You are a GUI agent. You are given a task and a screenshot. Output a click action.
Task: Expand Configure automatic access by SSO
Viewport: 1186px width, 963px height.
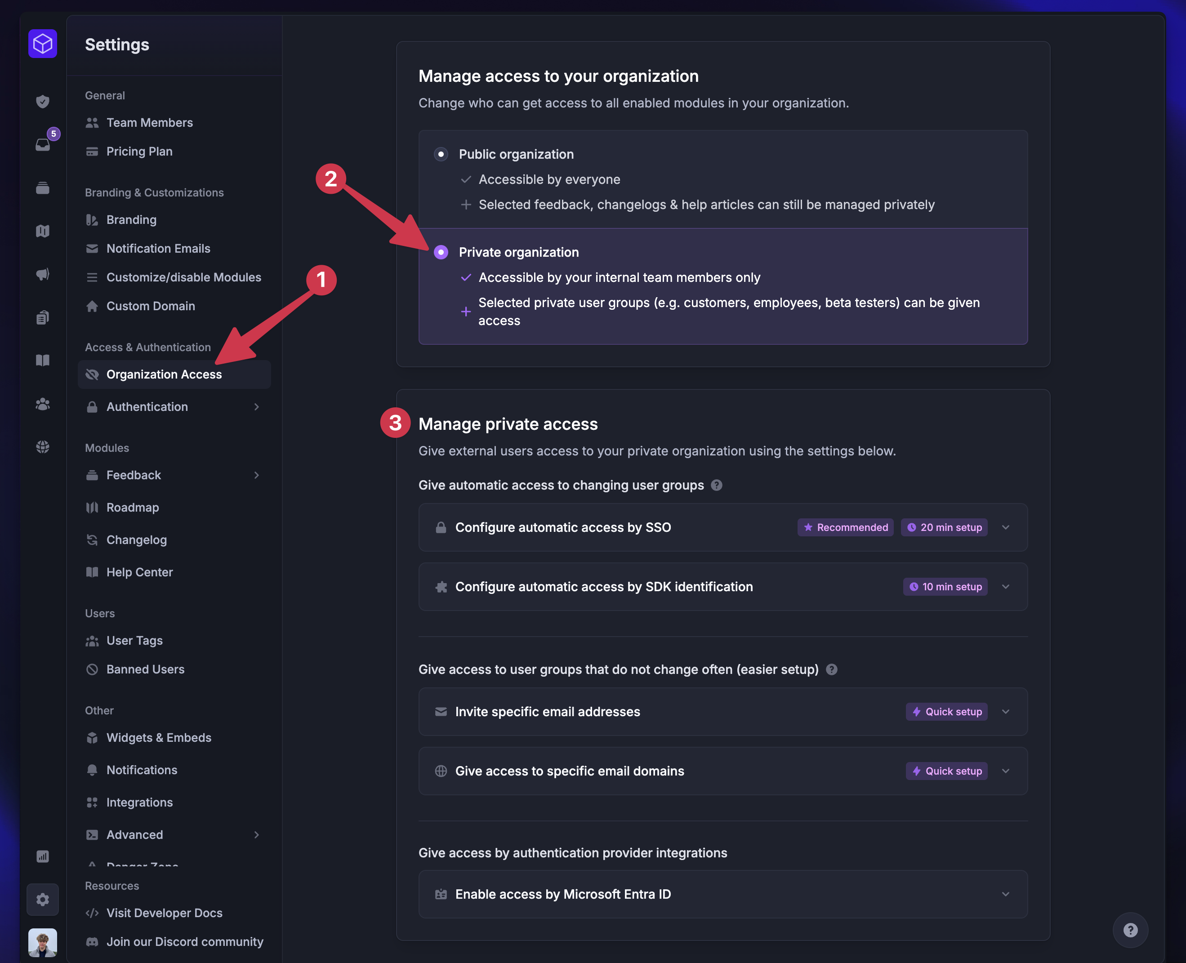click(x=1006, y=527)
